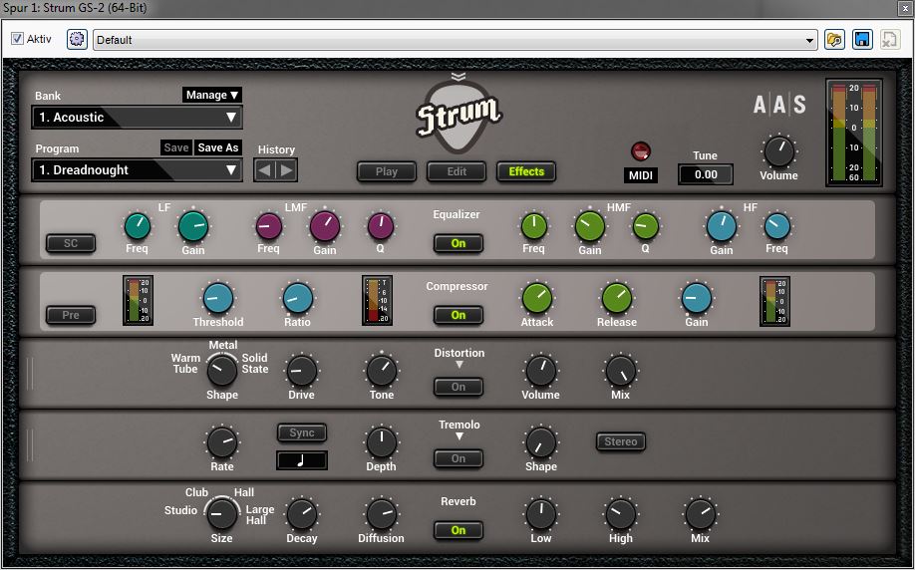Switch to the Effects view
Viewport: 915px width, 570px height.
pyautogui.click(x=526, y=171)
